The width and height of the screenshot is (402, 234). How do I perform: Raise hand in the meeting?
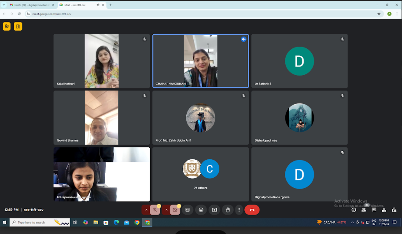coord(227,210)
